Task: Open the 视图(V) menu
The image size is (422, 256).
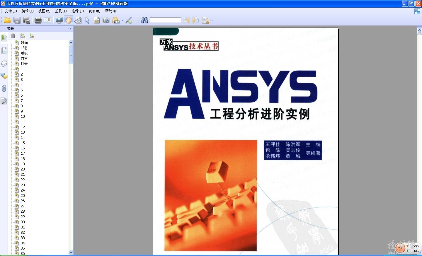Action: coord(44,11)
